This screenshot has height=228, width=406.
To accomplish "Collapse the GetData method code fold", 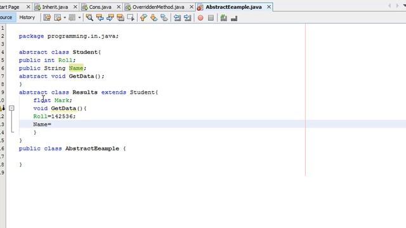I will pos(11,108).
